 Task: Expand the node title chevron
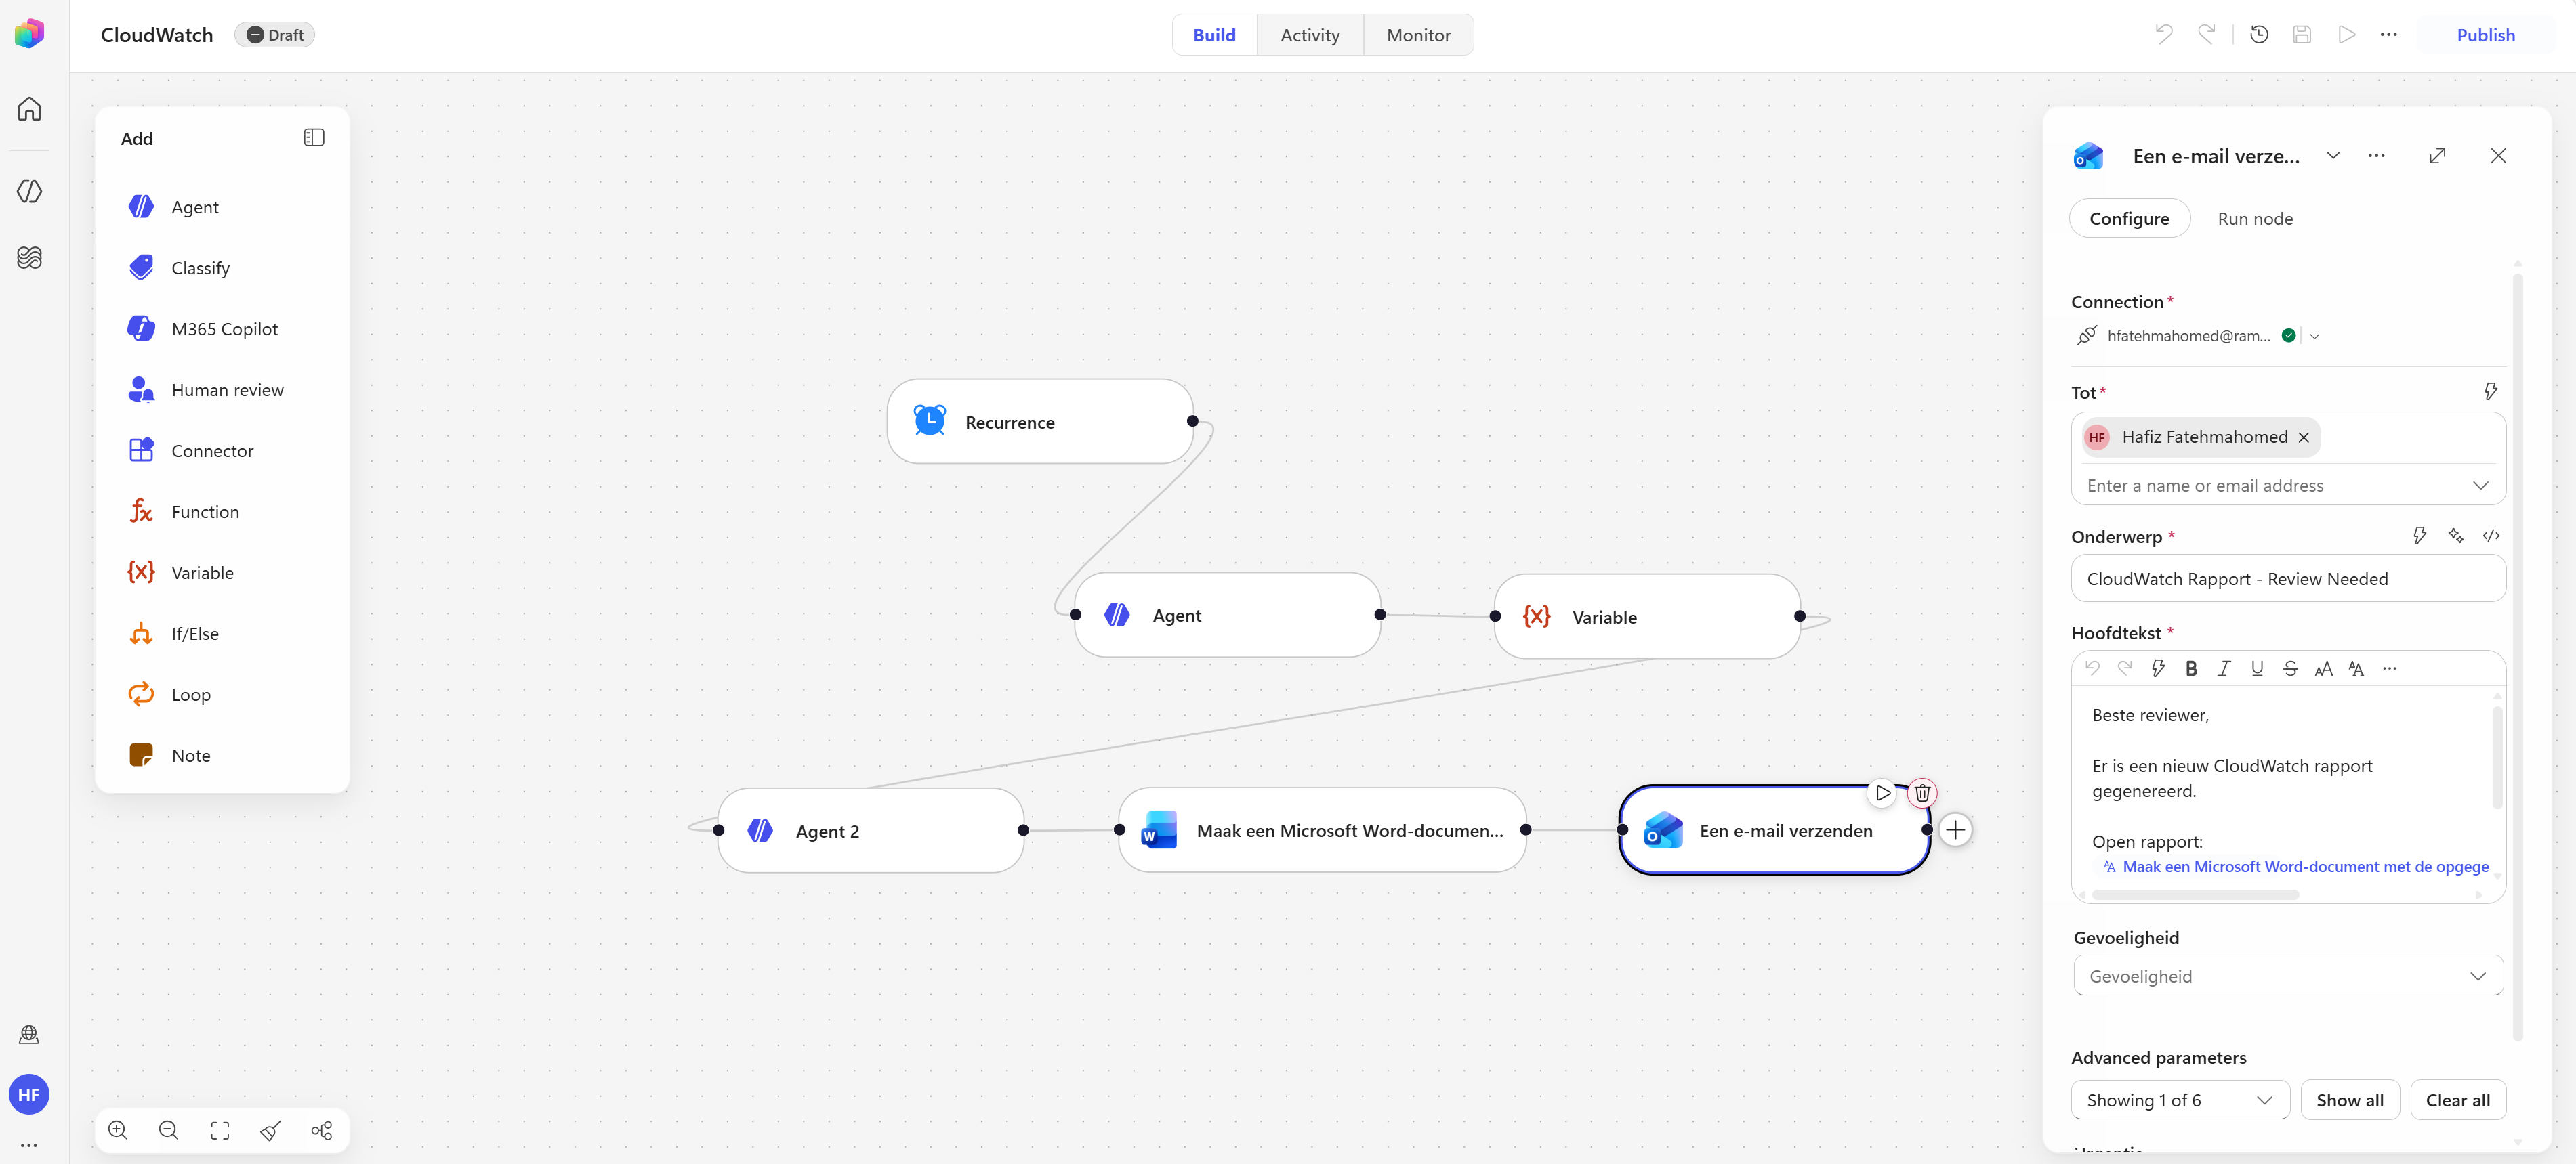[2333, 156]
